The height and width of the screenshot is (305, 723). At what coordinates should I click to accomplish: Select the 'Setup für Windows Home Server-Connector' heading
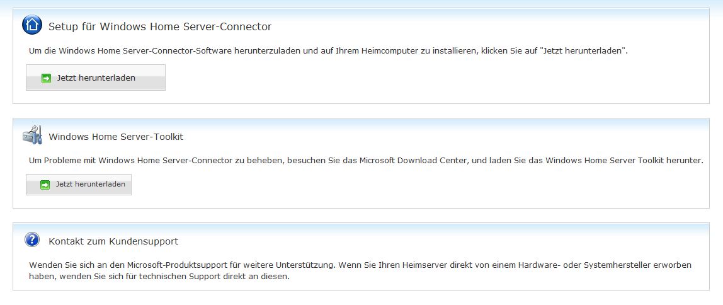(160, 26)
